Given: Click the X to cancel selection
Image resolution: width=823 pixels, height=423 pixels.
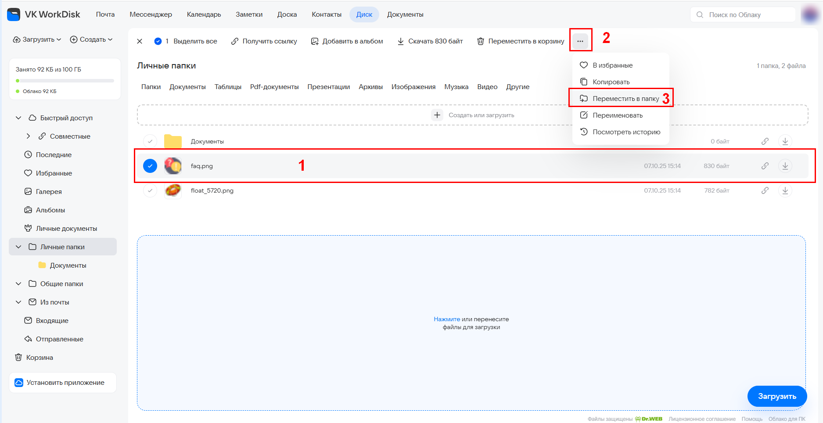Looking at the screenshot, I should (140, 41).
